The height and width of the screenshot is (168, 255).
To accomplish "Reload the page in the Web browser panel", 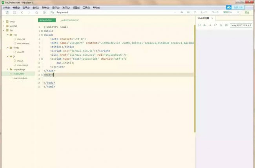I will (215, 25).
